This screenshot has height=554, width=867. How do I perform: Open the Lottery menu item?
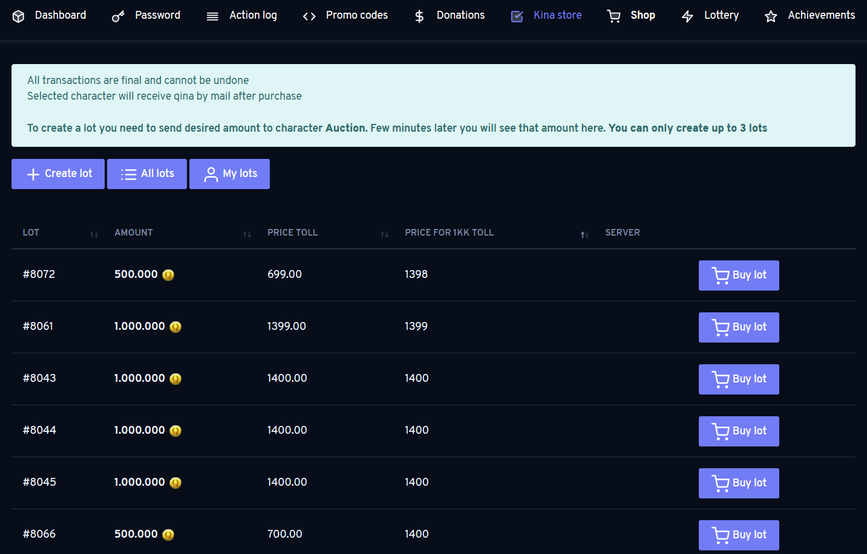(x=721, y=15)
